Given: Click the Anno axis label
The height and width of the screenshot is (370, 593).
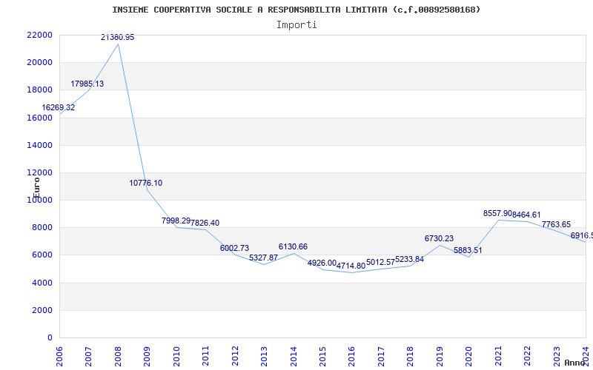Looking at the screenshot, I should 574,363.
